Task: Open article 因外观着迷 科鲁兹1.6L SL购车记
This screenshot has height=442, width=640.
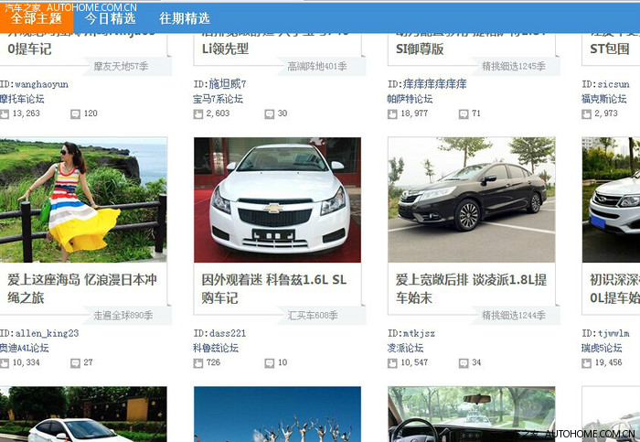Action: 274,288
